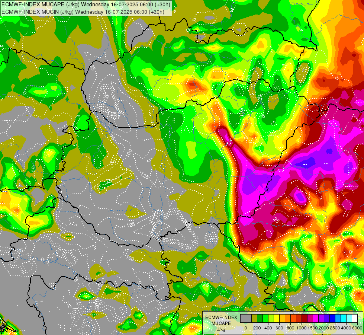Select the purple legend swatch
This screenshot has height=335, width=364.
pos(322,319)
